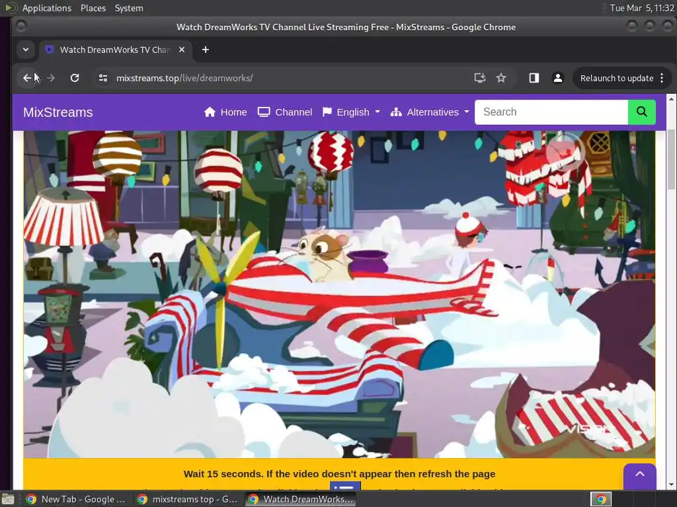677x507 pixels.
Task: Click Relaunch to update button
Action: tap(617, 78)
